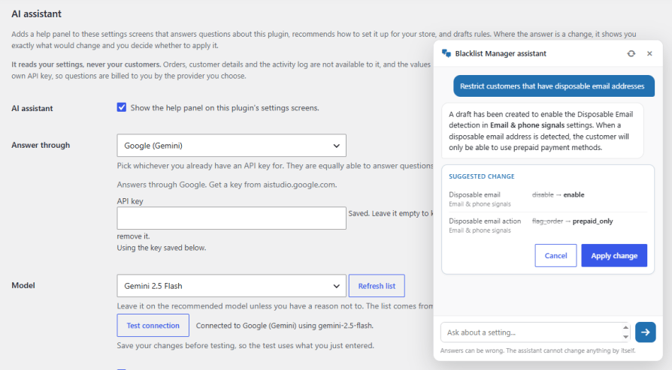Toggle the Show the help panel checkbox
This screenshot has width=672, height=370.
tap(122, 107)
